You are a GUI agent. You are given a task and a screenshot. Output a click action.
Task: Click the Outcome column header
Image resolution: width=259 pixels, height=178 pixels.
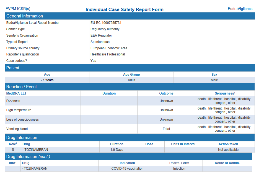[x=166, y=93]
